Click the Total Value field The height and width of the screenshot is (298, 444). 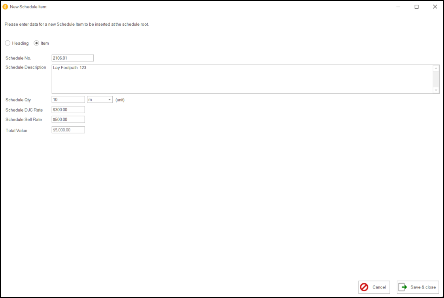(x=68, y=130)
